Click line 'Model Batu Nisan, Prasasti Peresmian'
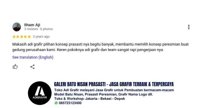This screenshot has width=201, height=108. (103, 94)
